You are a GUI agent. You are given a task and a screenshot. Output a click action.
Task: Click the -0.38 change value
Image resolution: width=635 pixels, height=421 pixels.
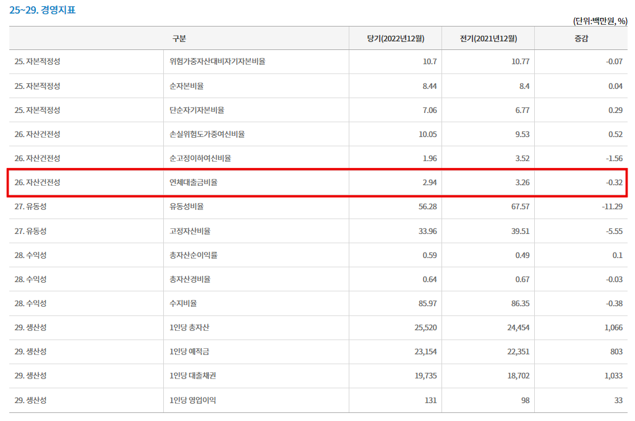tap(615, 303)
